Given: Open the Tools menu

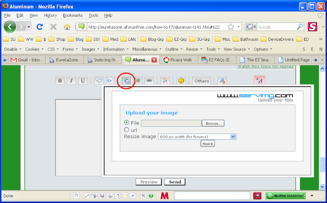Looking at the screenshot, I should 93,15.
